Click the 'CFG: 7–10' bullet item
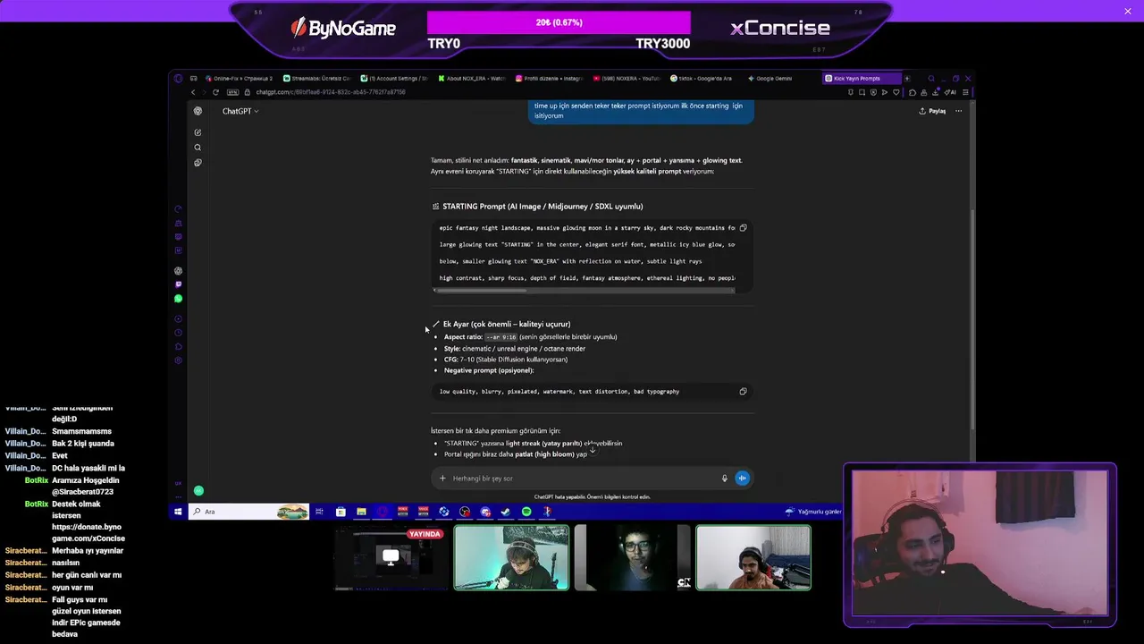This screenshot has height=644, width=1144. (x=506, y=360)
